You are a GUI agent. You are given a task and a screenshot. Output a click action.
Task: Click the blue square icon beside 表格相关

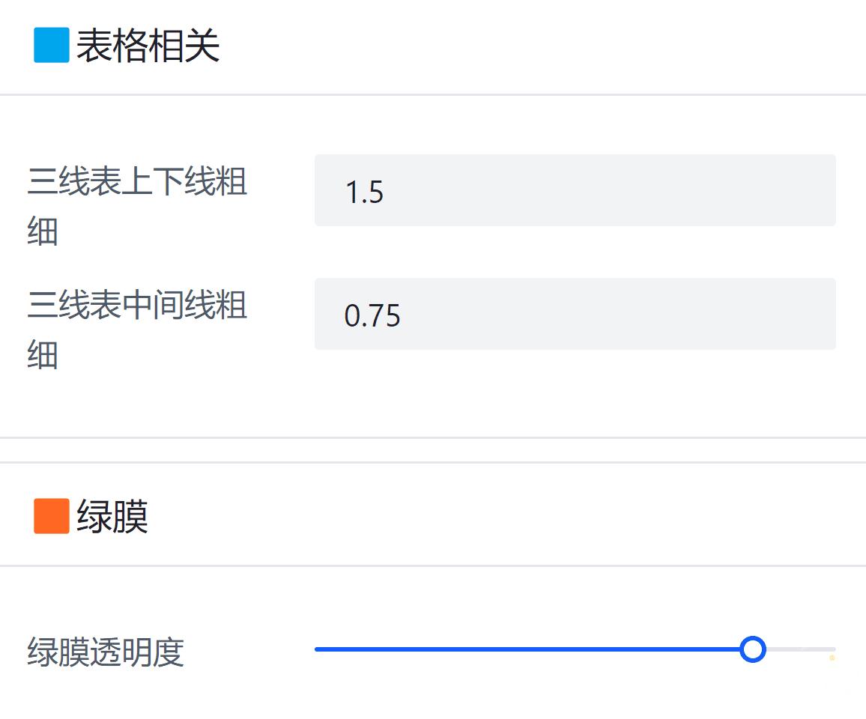51,46
